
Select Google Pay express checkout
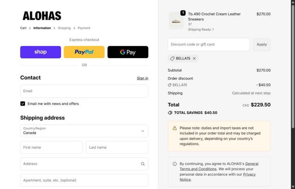[x=128, y=52]
